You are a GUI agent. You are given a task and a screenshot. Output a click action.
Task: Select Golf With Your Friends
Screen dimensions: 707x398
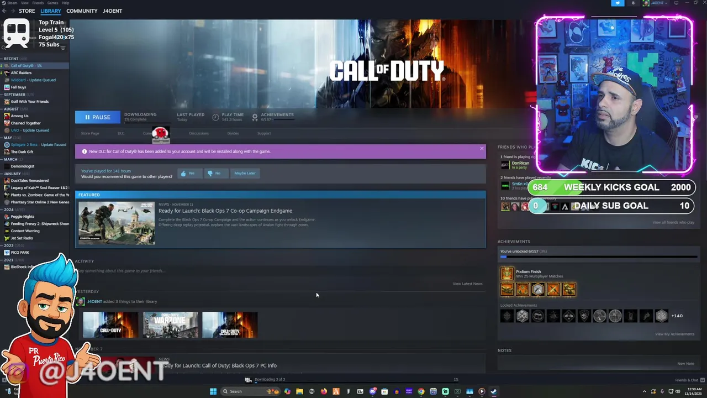tap(35, 102)
